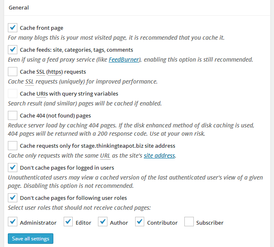Click Save all settings button
This screenshot has width=274, height=247.
(x=31, y=239)
